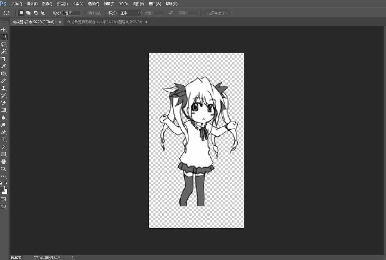Click the 选择并遮住 button

[217, 13]
